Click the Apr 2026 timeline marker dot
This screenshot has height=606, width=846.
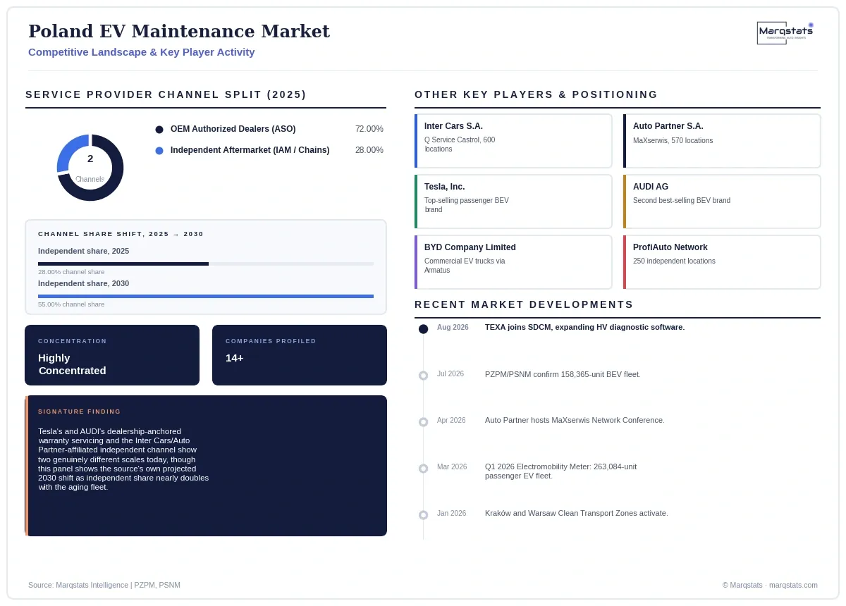(423, 422)
